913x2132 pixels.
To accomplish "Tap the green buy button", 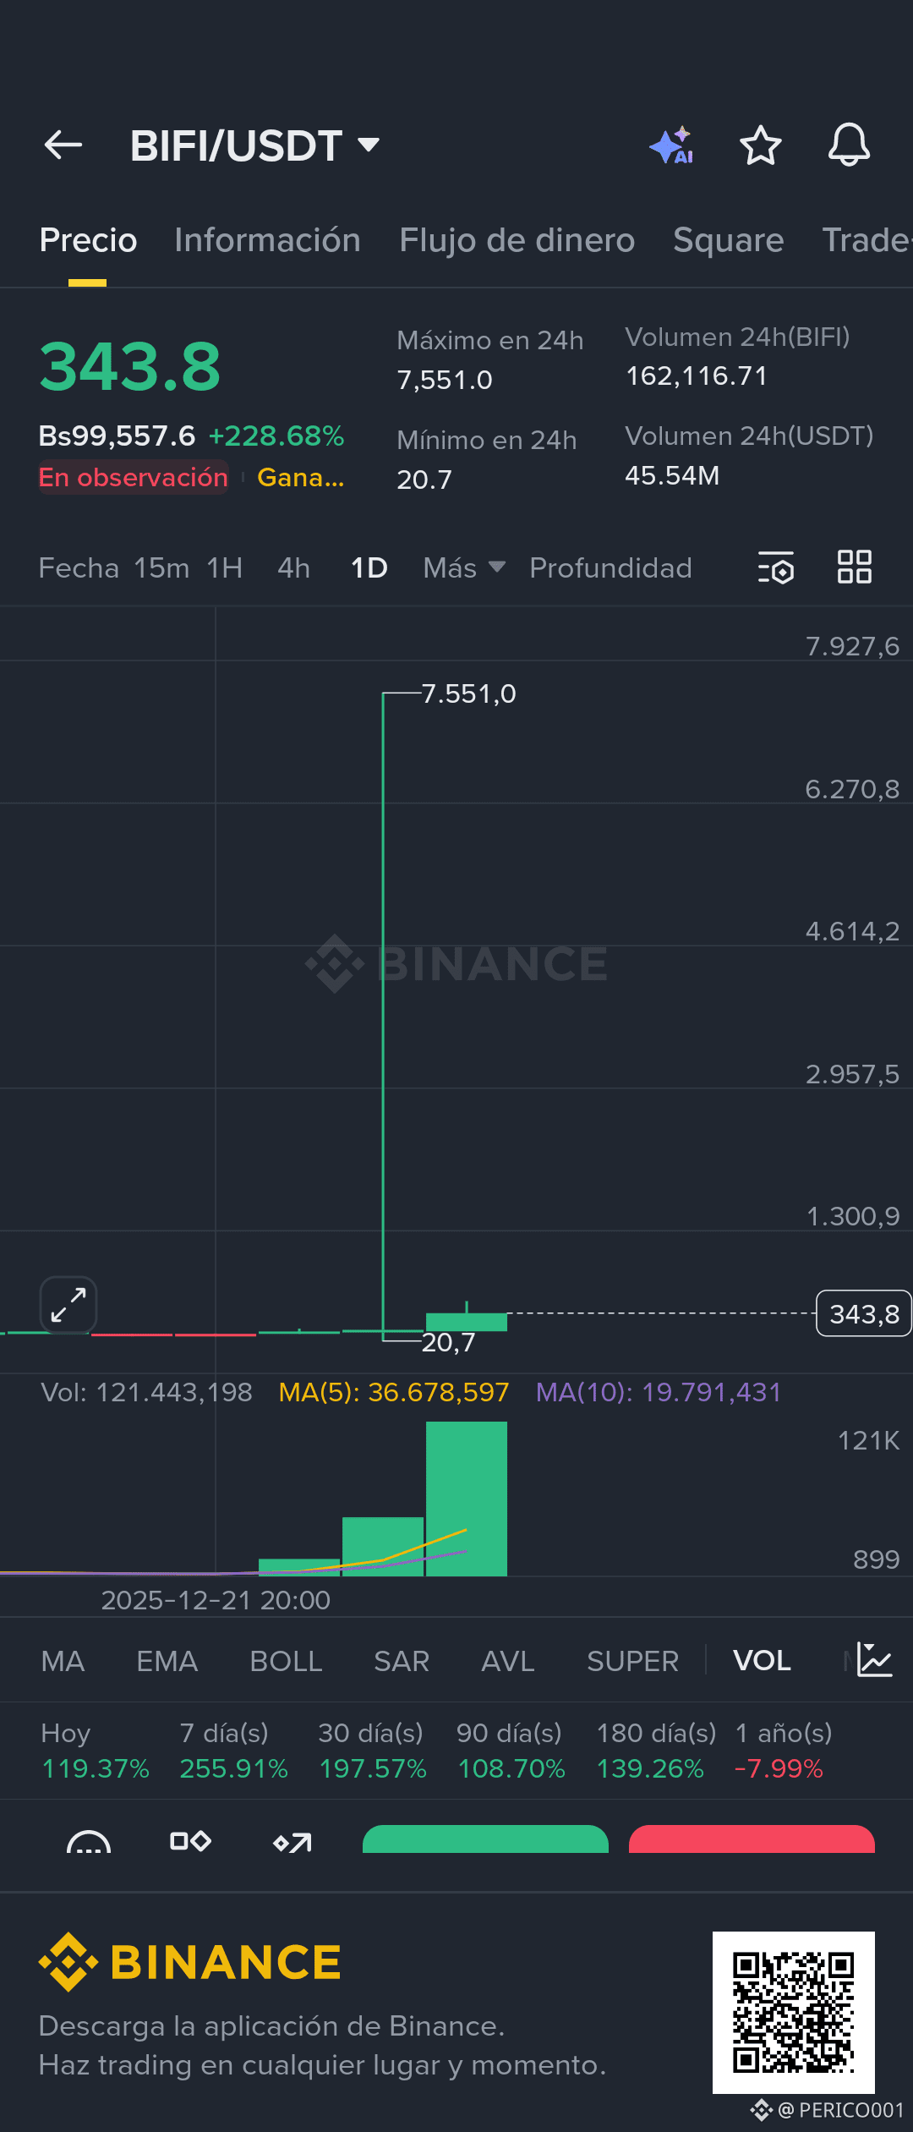I will click(485, 1839).
